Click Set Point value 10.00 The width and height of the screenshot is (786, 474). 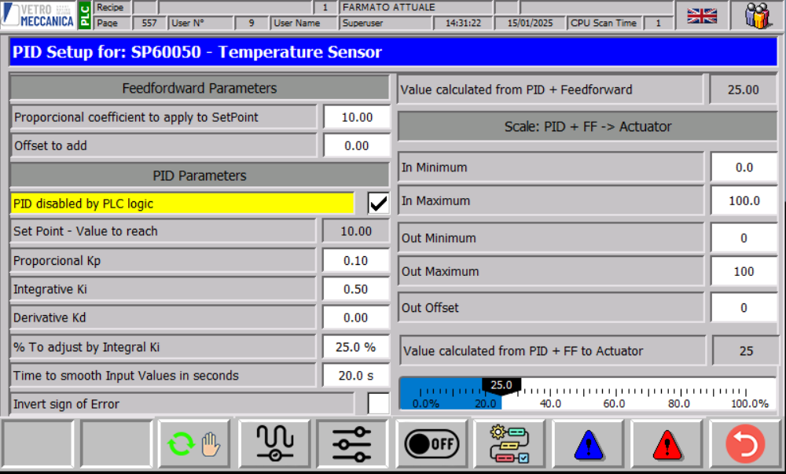(x=356, y=231)
